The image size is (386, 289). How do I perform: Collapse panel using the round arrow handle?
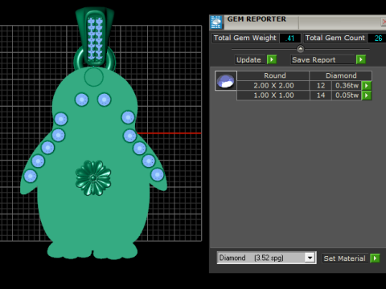300,49
